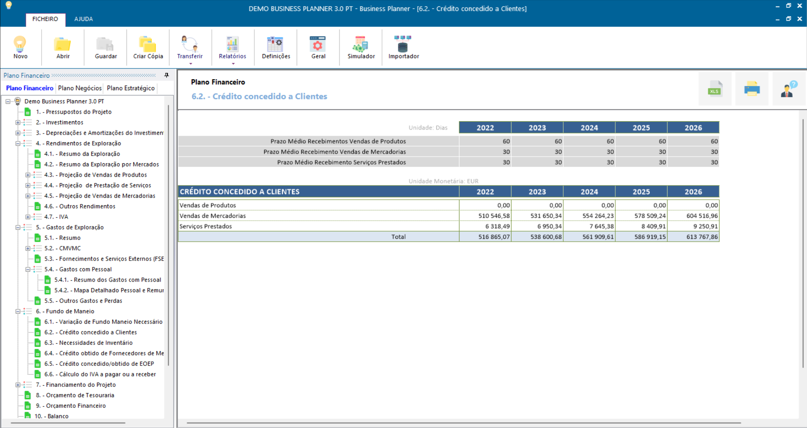
Task: Click the Demo Business Planner root icon
Action: pyautogui.click(x=18, y=101)
